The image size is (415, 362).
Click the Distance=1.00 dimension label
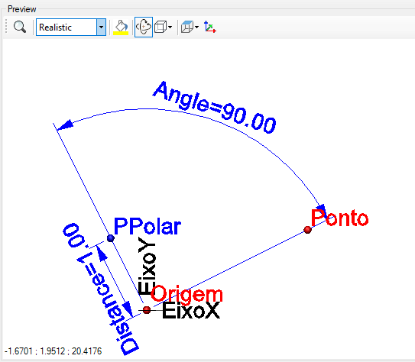pos(101,288)
